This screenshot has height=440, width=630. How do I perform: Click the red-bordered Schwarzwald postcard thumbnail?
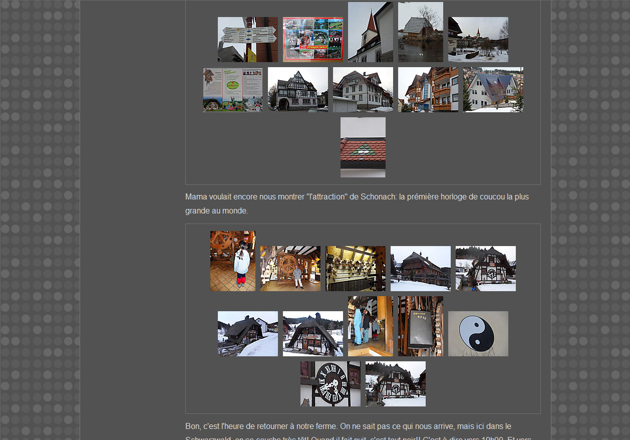pos(312,40)
